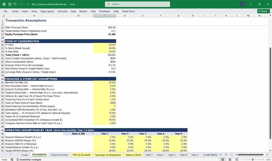Click the Undo arrow icon
272x161 pixels.
pos(15,4)
